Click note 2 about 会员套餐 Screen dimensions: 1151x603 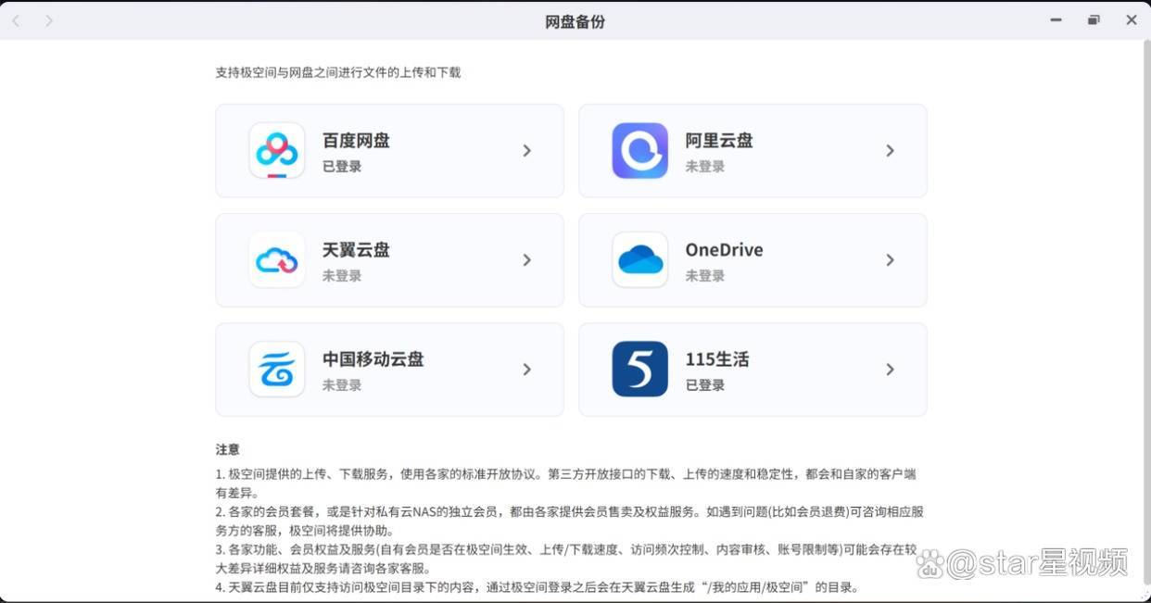570,521
